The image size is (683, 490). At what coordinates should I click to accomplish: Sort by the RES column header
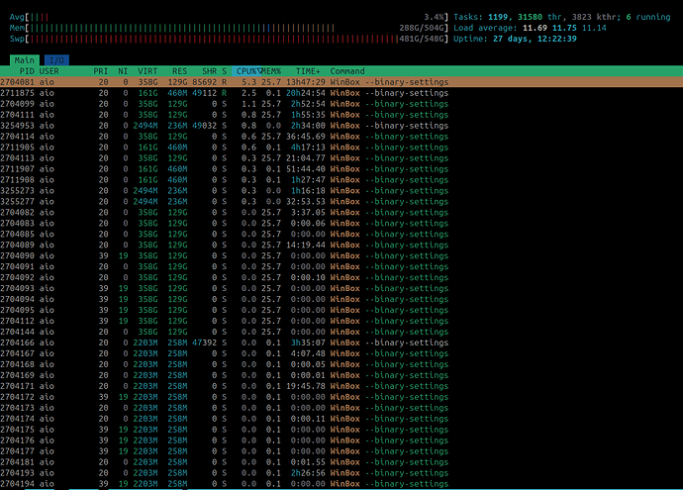pyautogui.click(x=179, y=71)
